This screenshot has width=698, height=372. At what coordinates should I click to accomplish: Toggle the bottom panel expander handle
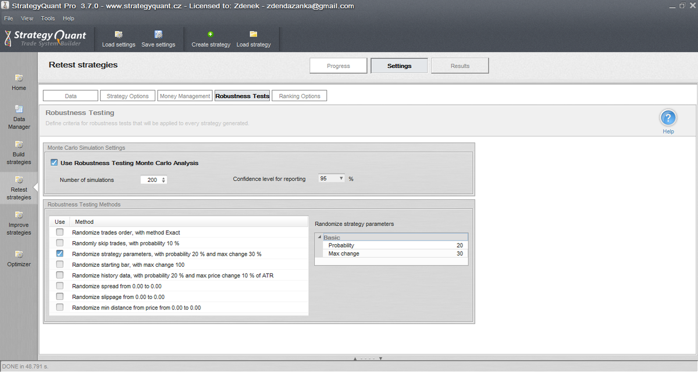[368, 358]
